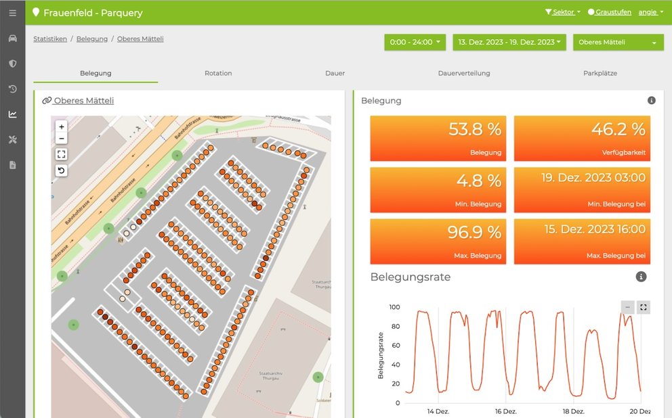This screenshot has height=418, width=672.
Task: Expand the Belegungsrate chart to fullscreen
Action: click(644, 307)
